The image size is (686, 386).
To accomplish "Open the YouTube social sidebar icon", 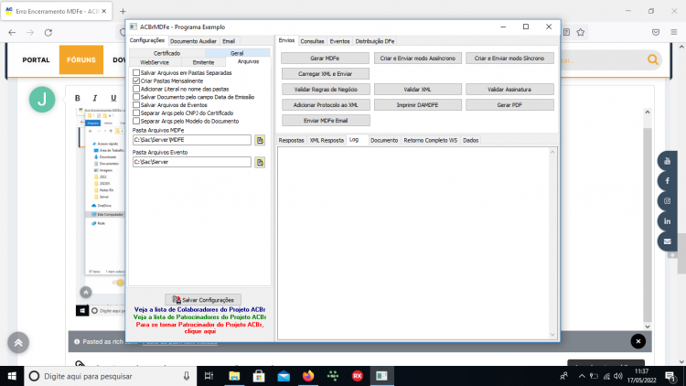I will pyautogui.click(x=667, y=161).
